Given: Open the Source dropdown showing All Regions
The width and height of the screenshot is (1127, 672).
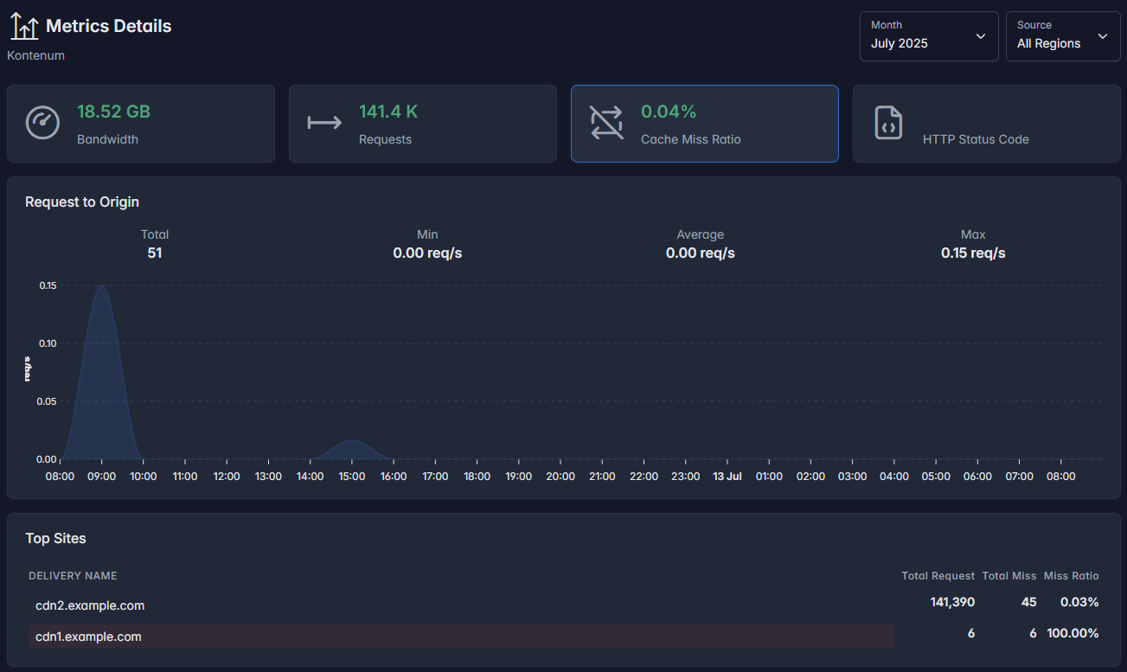Looking at the screenshot, I should tap(1063, 36).
